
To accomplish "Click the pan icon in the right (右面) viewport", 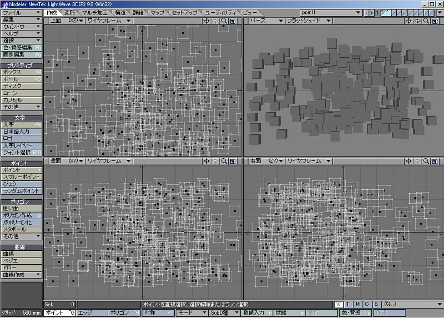I will pyautogui.click(x=408, y=161).
